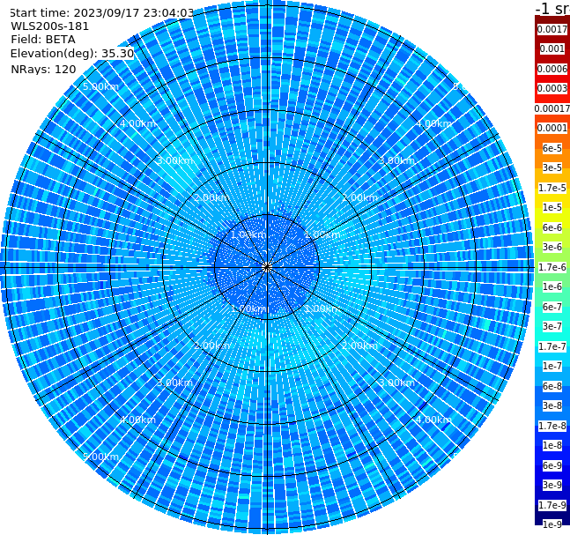Select the 1.7e-9 colorbar label
The height and width of the screenshot is (535, 570).
[552, 505]
